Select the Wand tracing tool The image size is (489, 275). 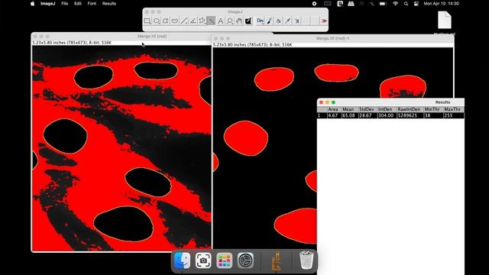pyautogui.click(x=211, y=21)
